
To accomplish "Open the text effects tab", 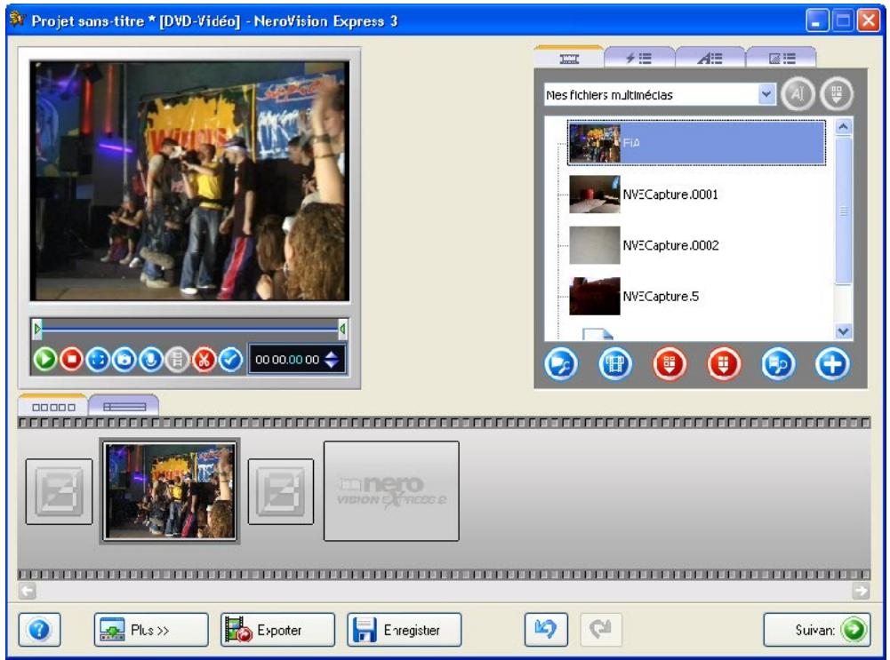I will tap(710, 59).
